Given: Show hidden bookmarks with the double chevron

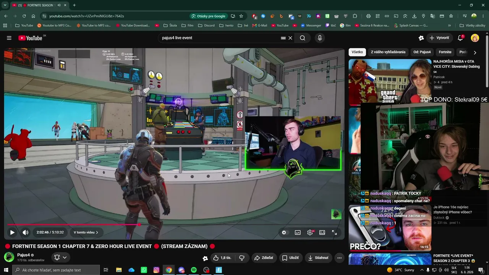Looking at the screenshot, I should click(x=449, y=26).
